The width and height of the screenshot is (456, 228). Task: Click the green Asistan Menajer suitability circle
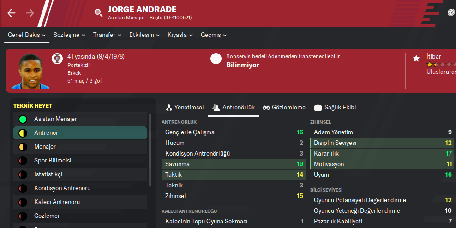point(23,119)
